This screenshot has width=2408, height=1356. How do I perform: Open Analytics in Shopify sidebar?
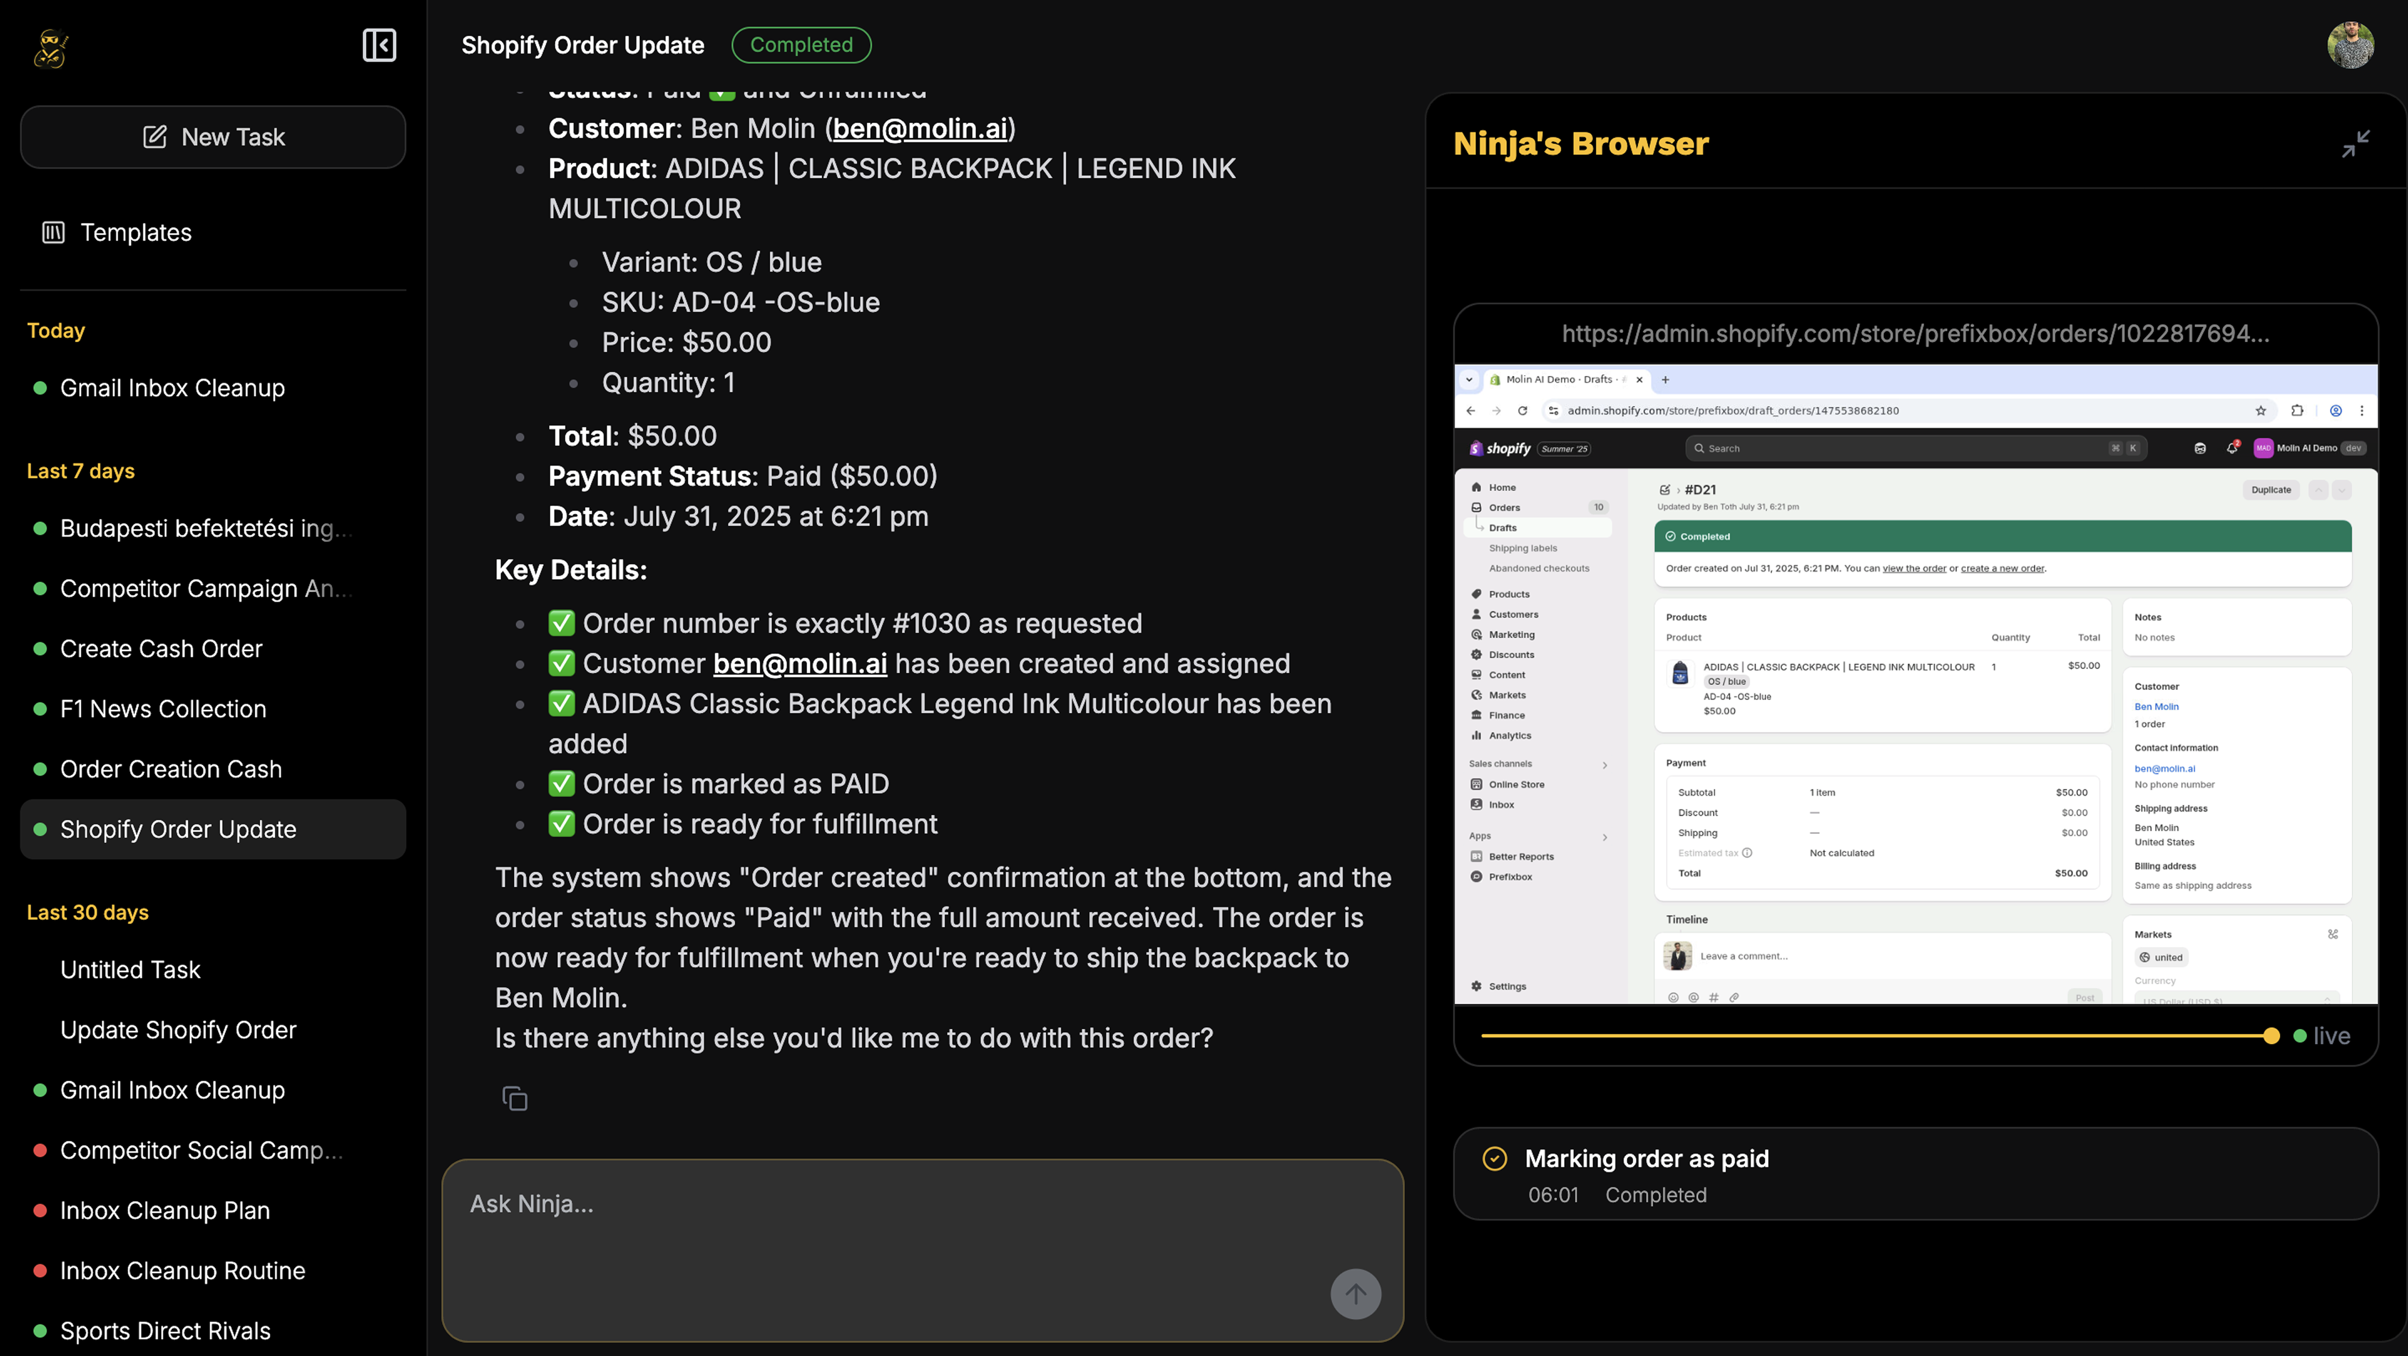(x=1509, y=736)
